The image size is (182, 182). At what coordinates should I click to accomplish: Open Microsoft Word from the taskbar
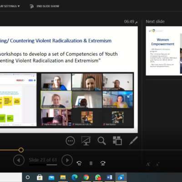coord(109,177)
